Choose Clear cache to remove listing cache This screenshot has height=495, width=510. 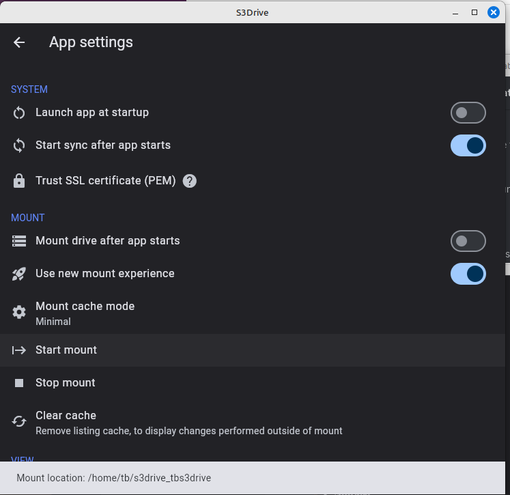253,423
